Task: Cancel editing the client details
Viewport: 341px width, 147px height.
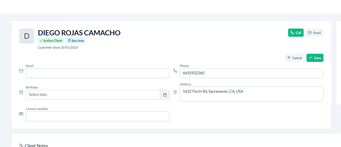Action: point(294,58)
